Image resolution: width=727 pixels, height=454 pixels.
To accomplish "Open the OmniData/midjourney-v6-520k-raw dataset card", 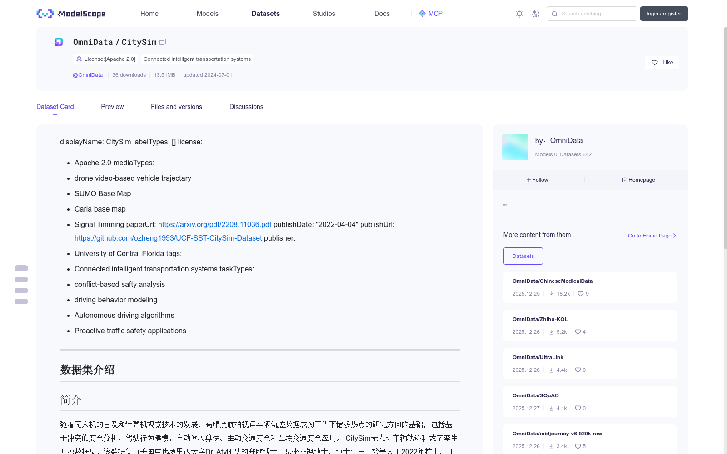I will click(x=590, y=439).
